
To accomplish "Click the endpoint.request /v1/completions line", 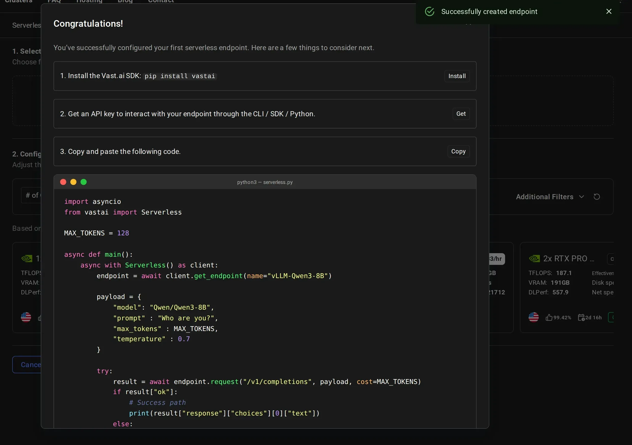I will point(267,381).
